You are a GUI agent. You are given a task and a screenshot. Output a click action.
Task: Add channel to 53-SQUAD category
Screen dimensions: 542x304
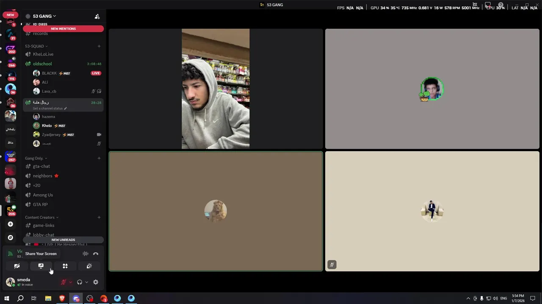(99, 46)
